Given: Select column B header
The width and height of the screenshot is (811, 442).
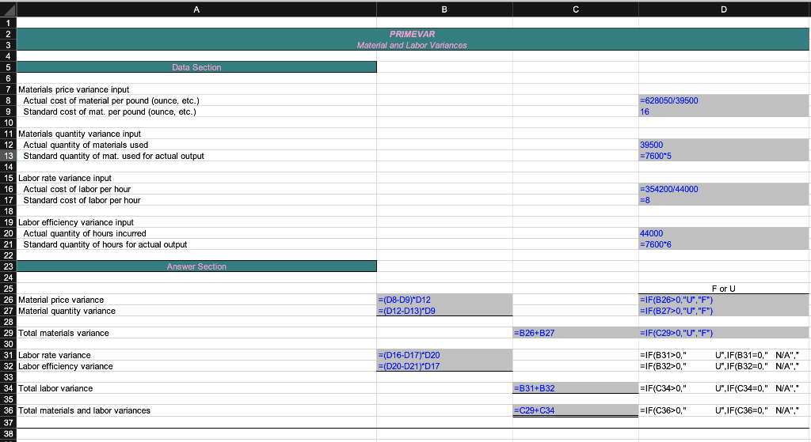Looking at the screenshot, I should (444, 9).
